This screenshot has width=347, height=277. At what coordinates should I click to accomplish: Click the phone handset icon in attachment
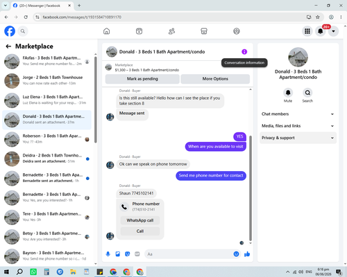point(124,206)
